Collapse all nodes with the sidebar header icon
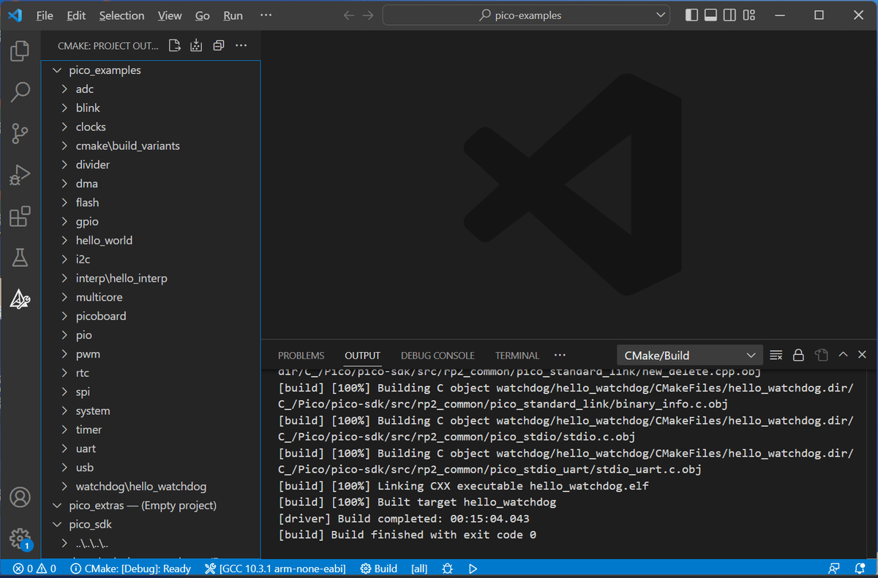The image size is (878, 578). point(218,46)
